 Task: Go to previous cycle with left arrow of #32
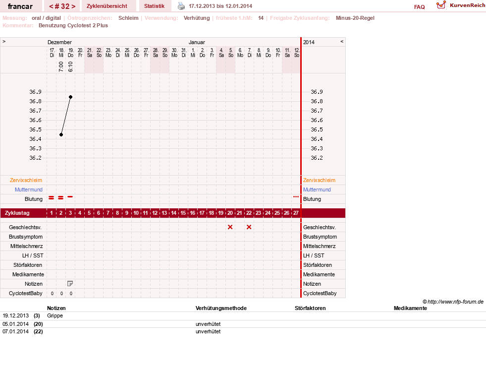[51, 6]
